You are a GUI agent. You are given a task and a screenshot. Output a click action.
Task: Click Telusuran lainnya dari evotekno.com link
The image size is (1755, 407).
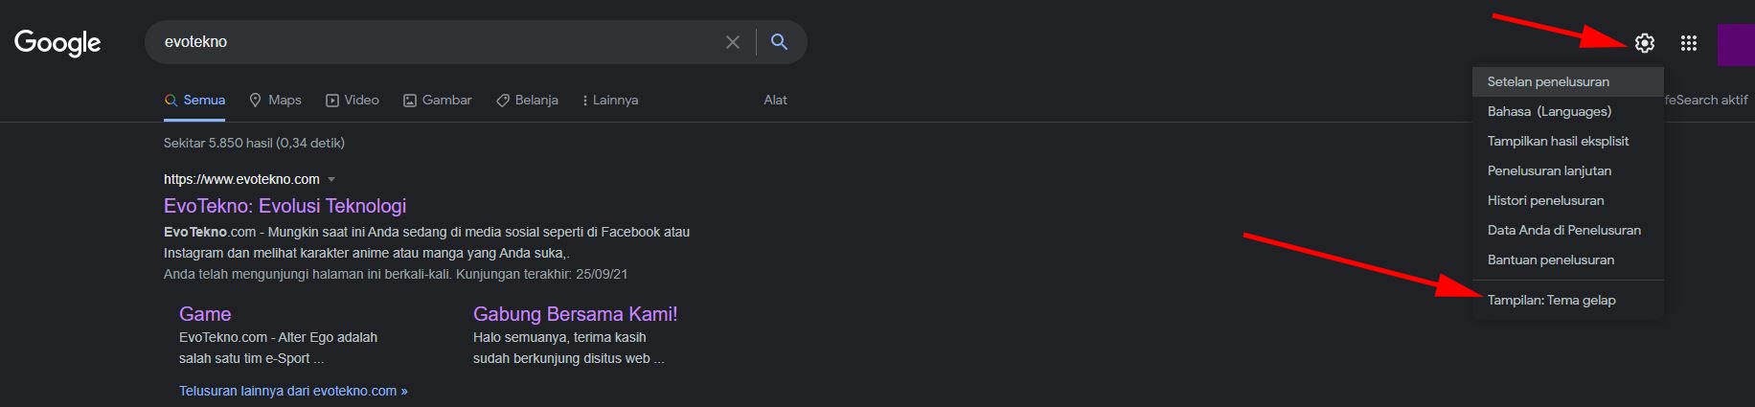[x=293, y=391]
